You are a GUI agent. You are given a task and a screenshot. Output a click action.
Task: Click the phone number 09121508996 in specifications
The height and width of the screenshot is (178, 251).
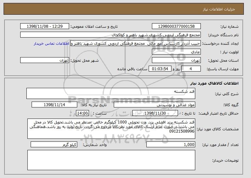click(182, 131)
